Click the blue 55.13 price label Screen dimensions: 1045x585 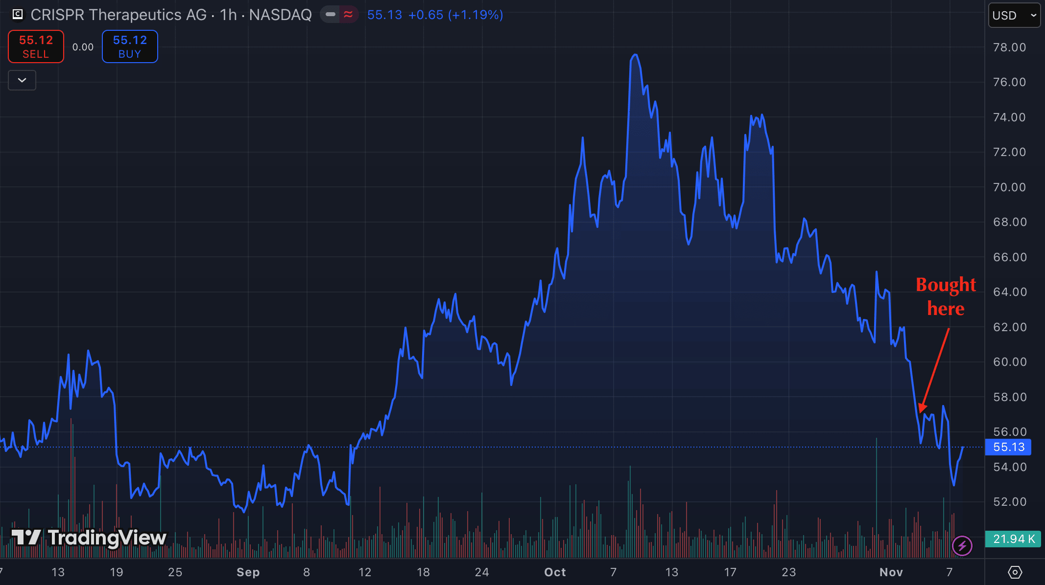[x=1008, y=447]
